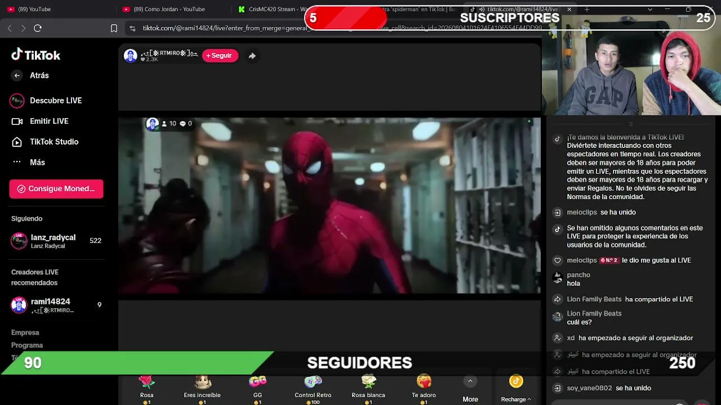Viewport: 721px width, 405px height.
Task: Send the Rosa blanca gift
Action: pyautogui.click(x=368, y=389)
